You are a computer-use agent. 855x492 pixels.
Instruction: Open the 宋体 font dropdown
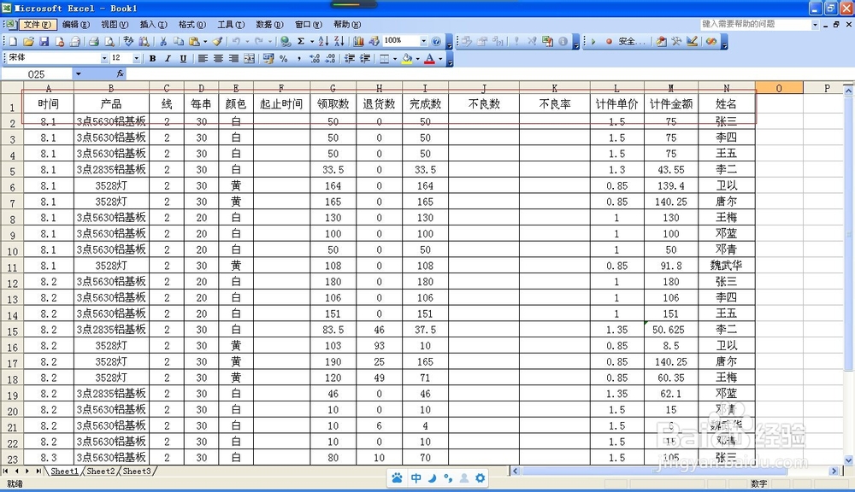coord(105,58)
